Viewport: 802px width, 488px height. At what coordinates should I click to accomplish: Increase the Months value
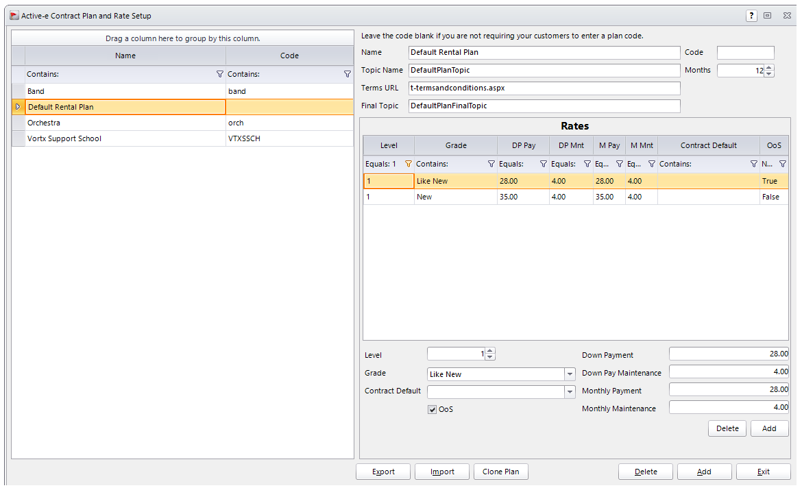coord(768,68)
